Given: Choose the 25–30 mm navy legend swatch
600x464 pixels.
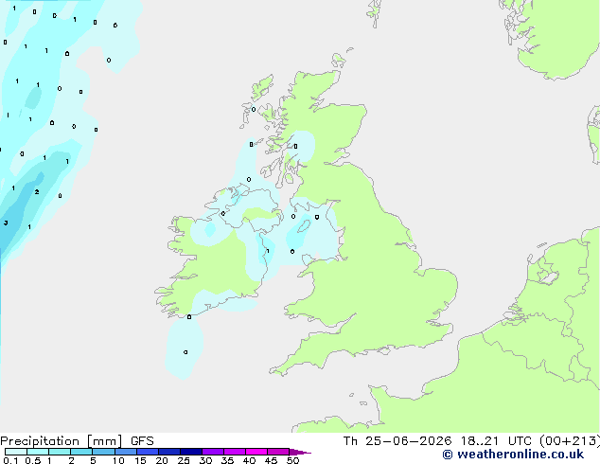Looking at the screenshot, I should [191, 452].
